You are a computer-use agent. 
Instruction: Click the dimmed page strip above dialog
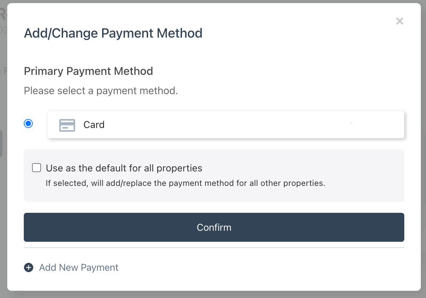[213, 1]
